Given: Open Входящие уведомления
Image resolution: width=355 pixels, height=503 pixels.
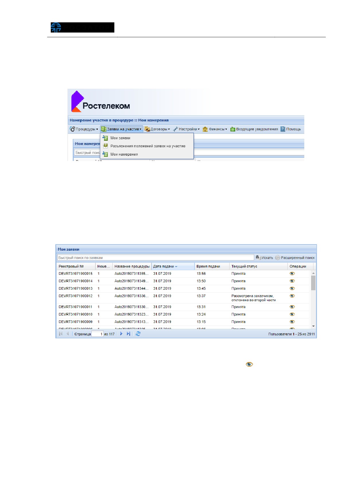Looking at the screenshot, I should (254, 129).
